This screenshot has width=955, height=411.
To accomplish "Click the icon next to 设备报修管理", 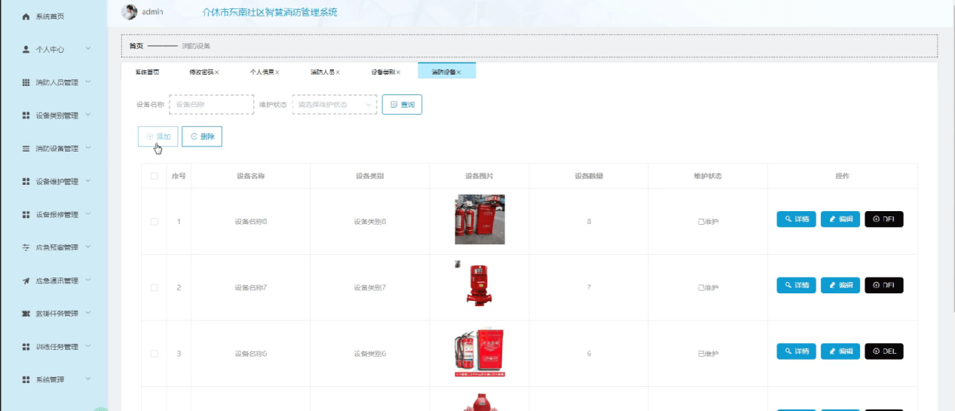I will (26, 215).
